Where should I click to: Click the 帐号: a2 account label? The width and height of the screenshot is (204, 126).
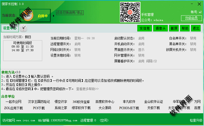196,12
